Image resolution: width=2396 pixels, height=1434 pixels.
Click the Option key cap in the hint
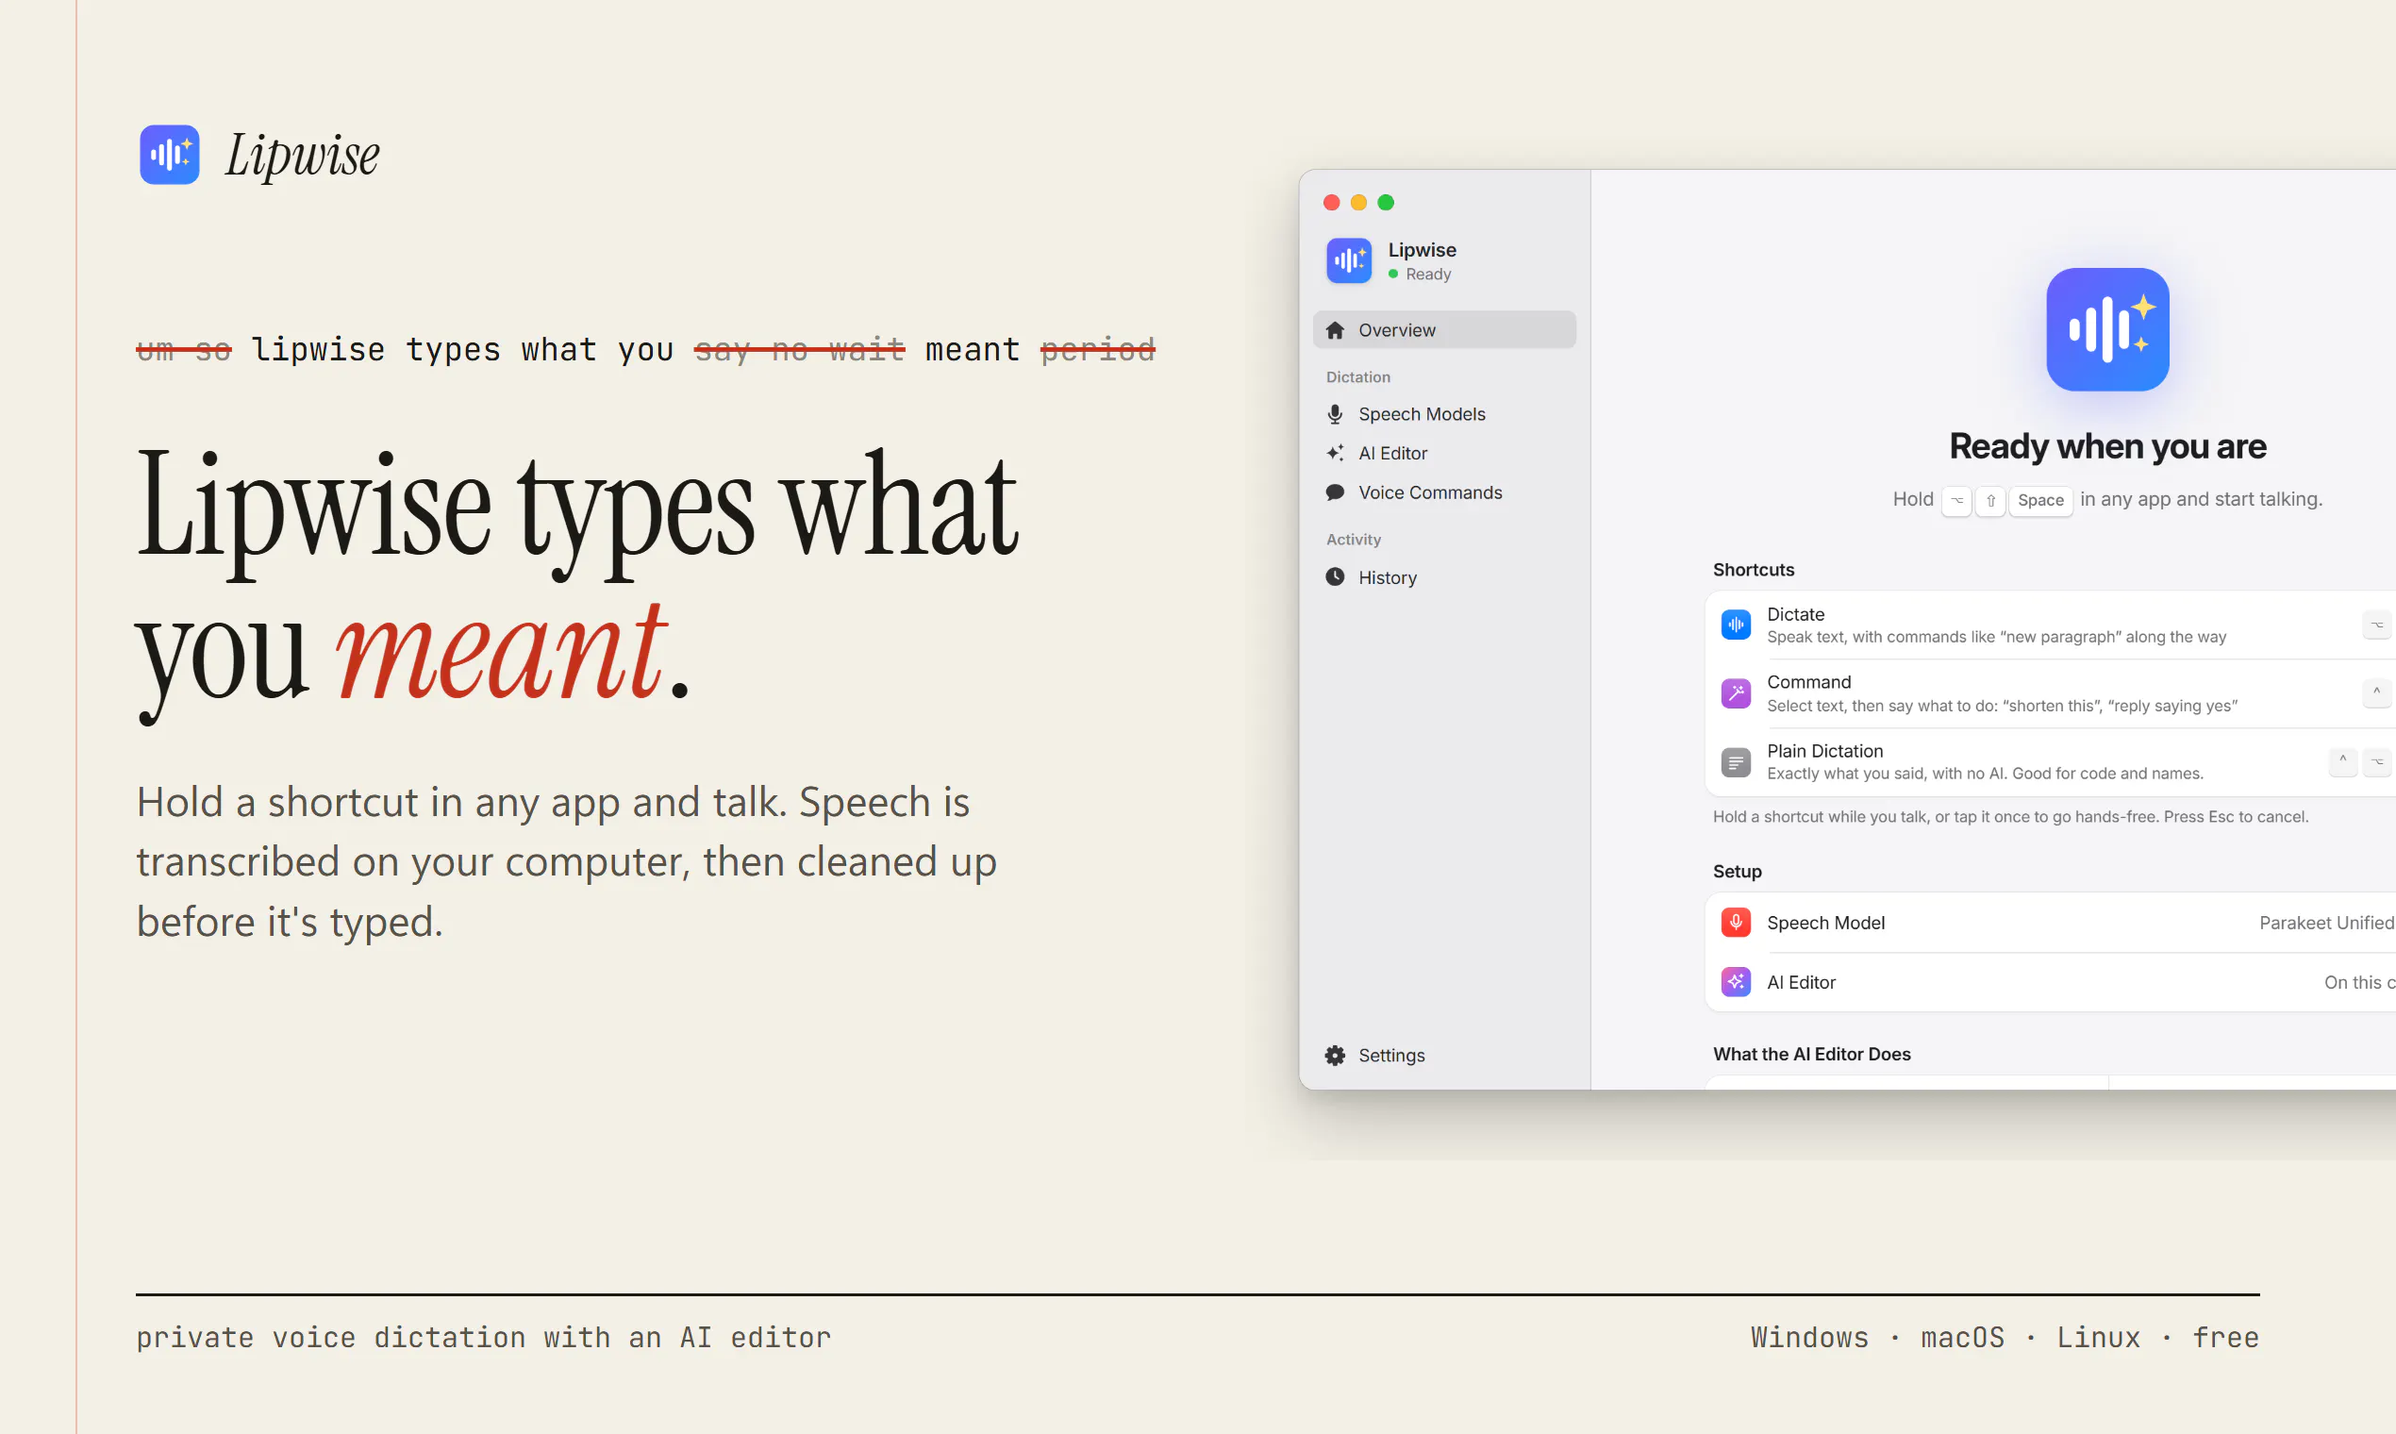click(x=1956, y=500)
